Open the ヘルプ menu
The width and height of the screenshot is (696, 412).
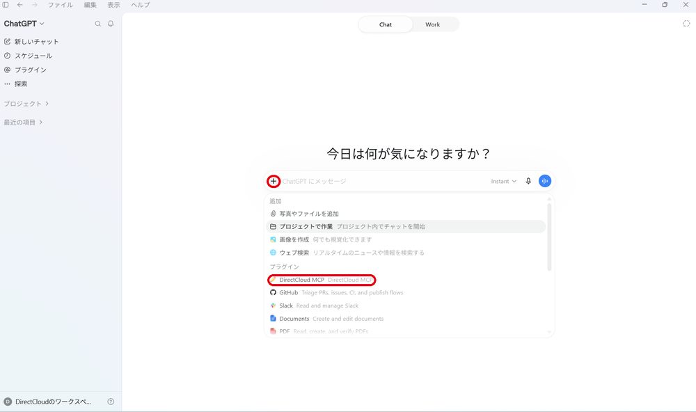pyautogui.click(x=141, y=5)
